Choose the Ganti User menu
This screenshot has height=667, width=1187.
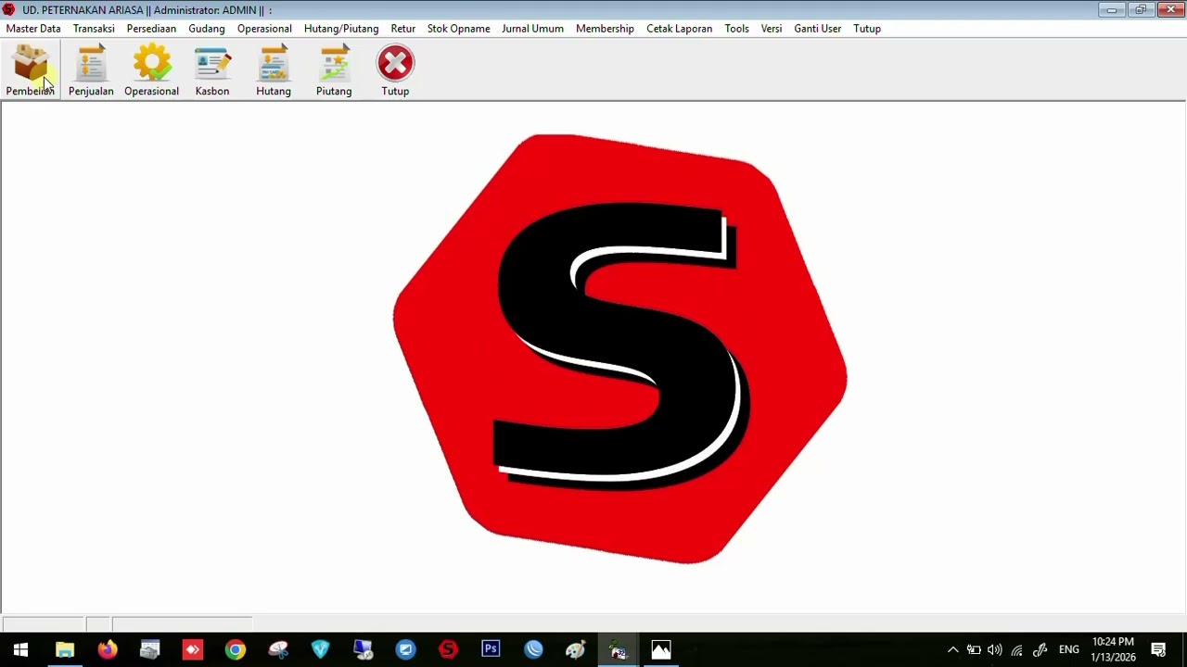pos(818,29)
